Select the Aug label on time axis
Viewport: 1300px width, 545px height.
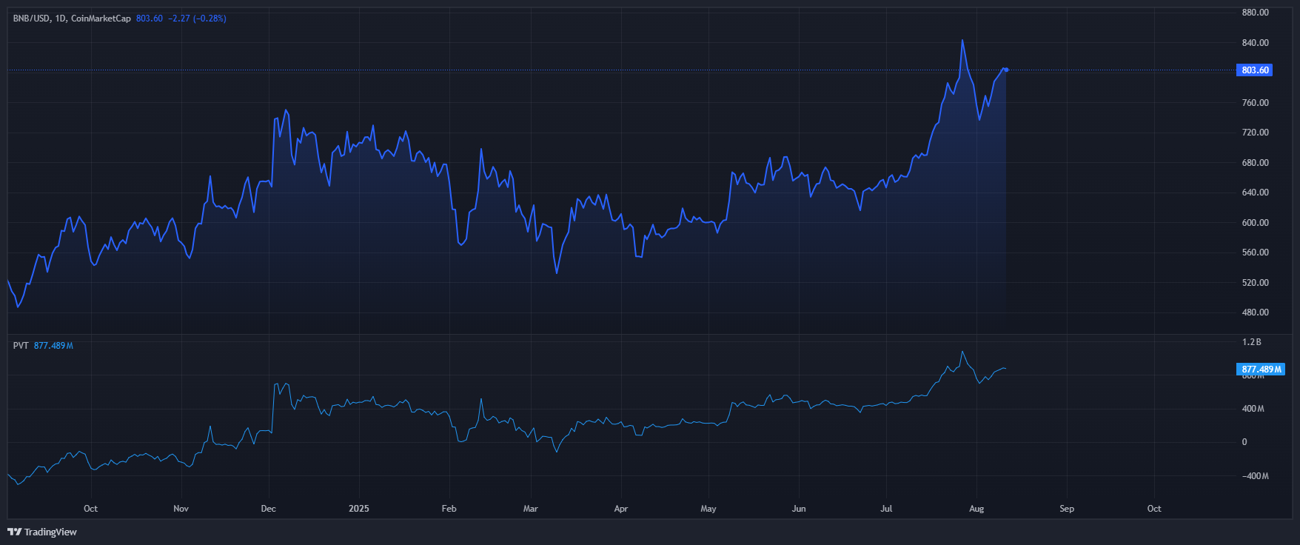976,509
